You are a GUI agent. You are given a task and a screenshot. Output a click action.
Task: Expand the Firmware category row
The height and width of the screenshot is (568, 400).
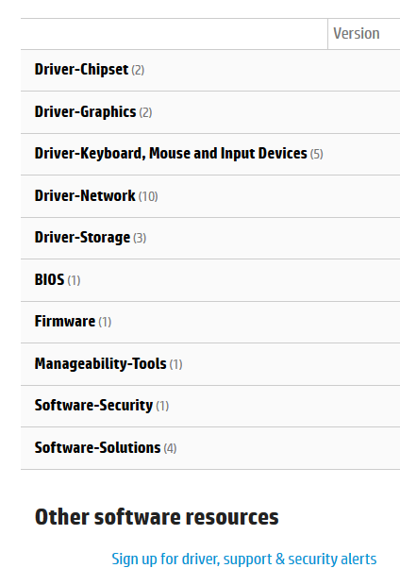pos(210,322)
